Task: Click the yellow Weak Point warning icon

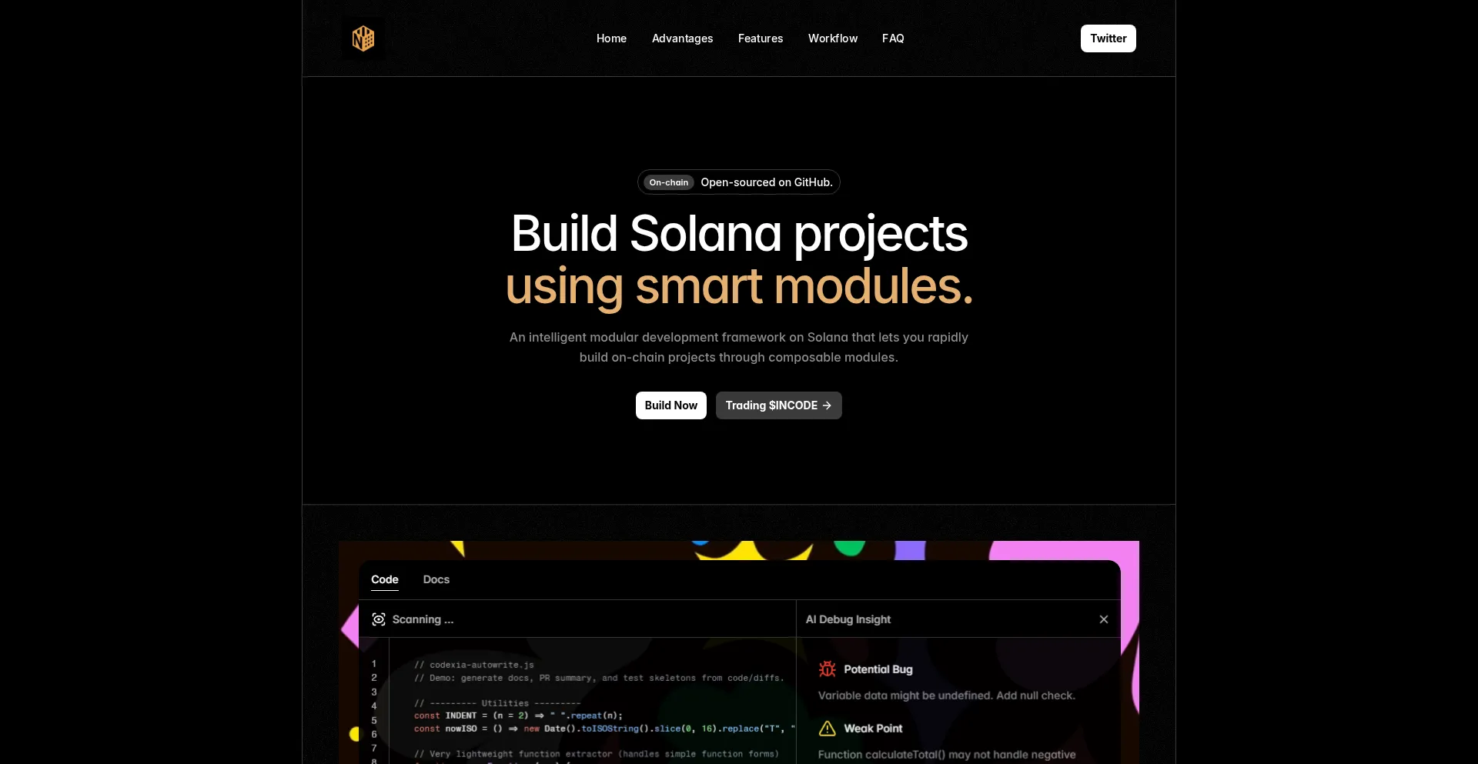Action: pyautogui.click(x=828, y=729)
